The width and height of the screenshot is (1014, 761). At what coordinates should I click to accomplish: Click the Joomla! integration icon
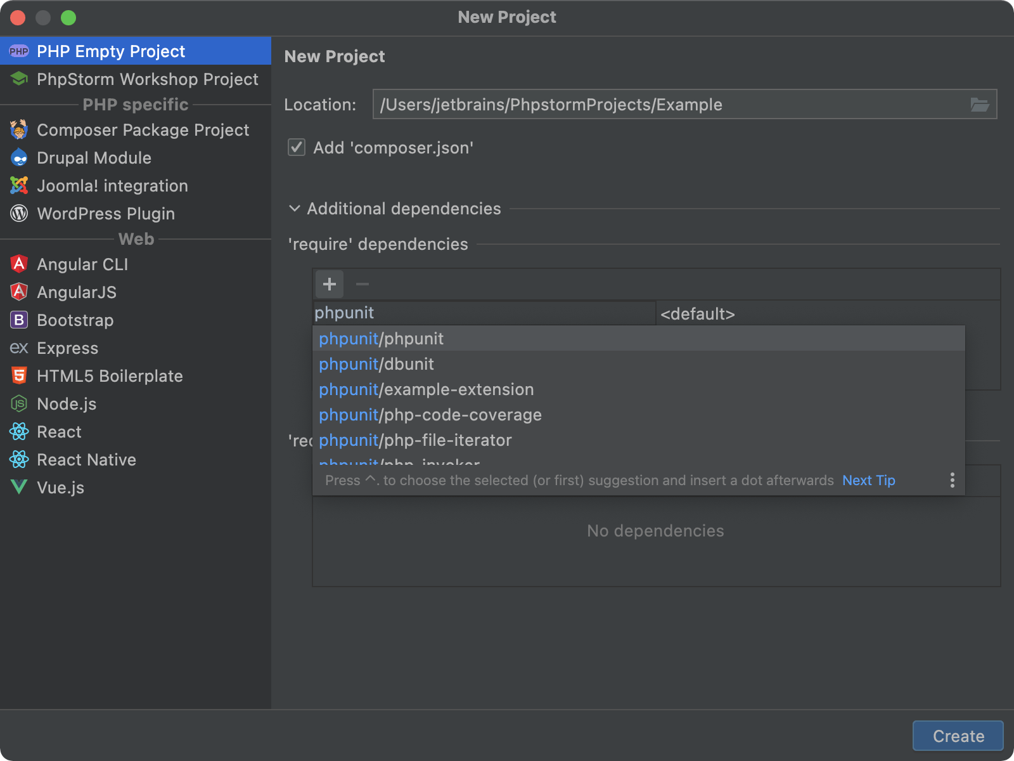[19, 186]
